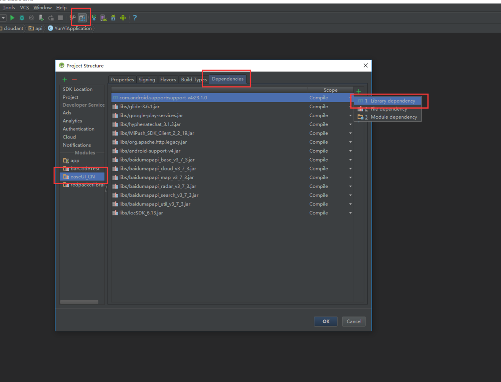
Task: Choose File dependency from popup
Action: click(x=388, y=109)
